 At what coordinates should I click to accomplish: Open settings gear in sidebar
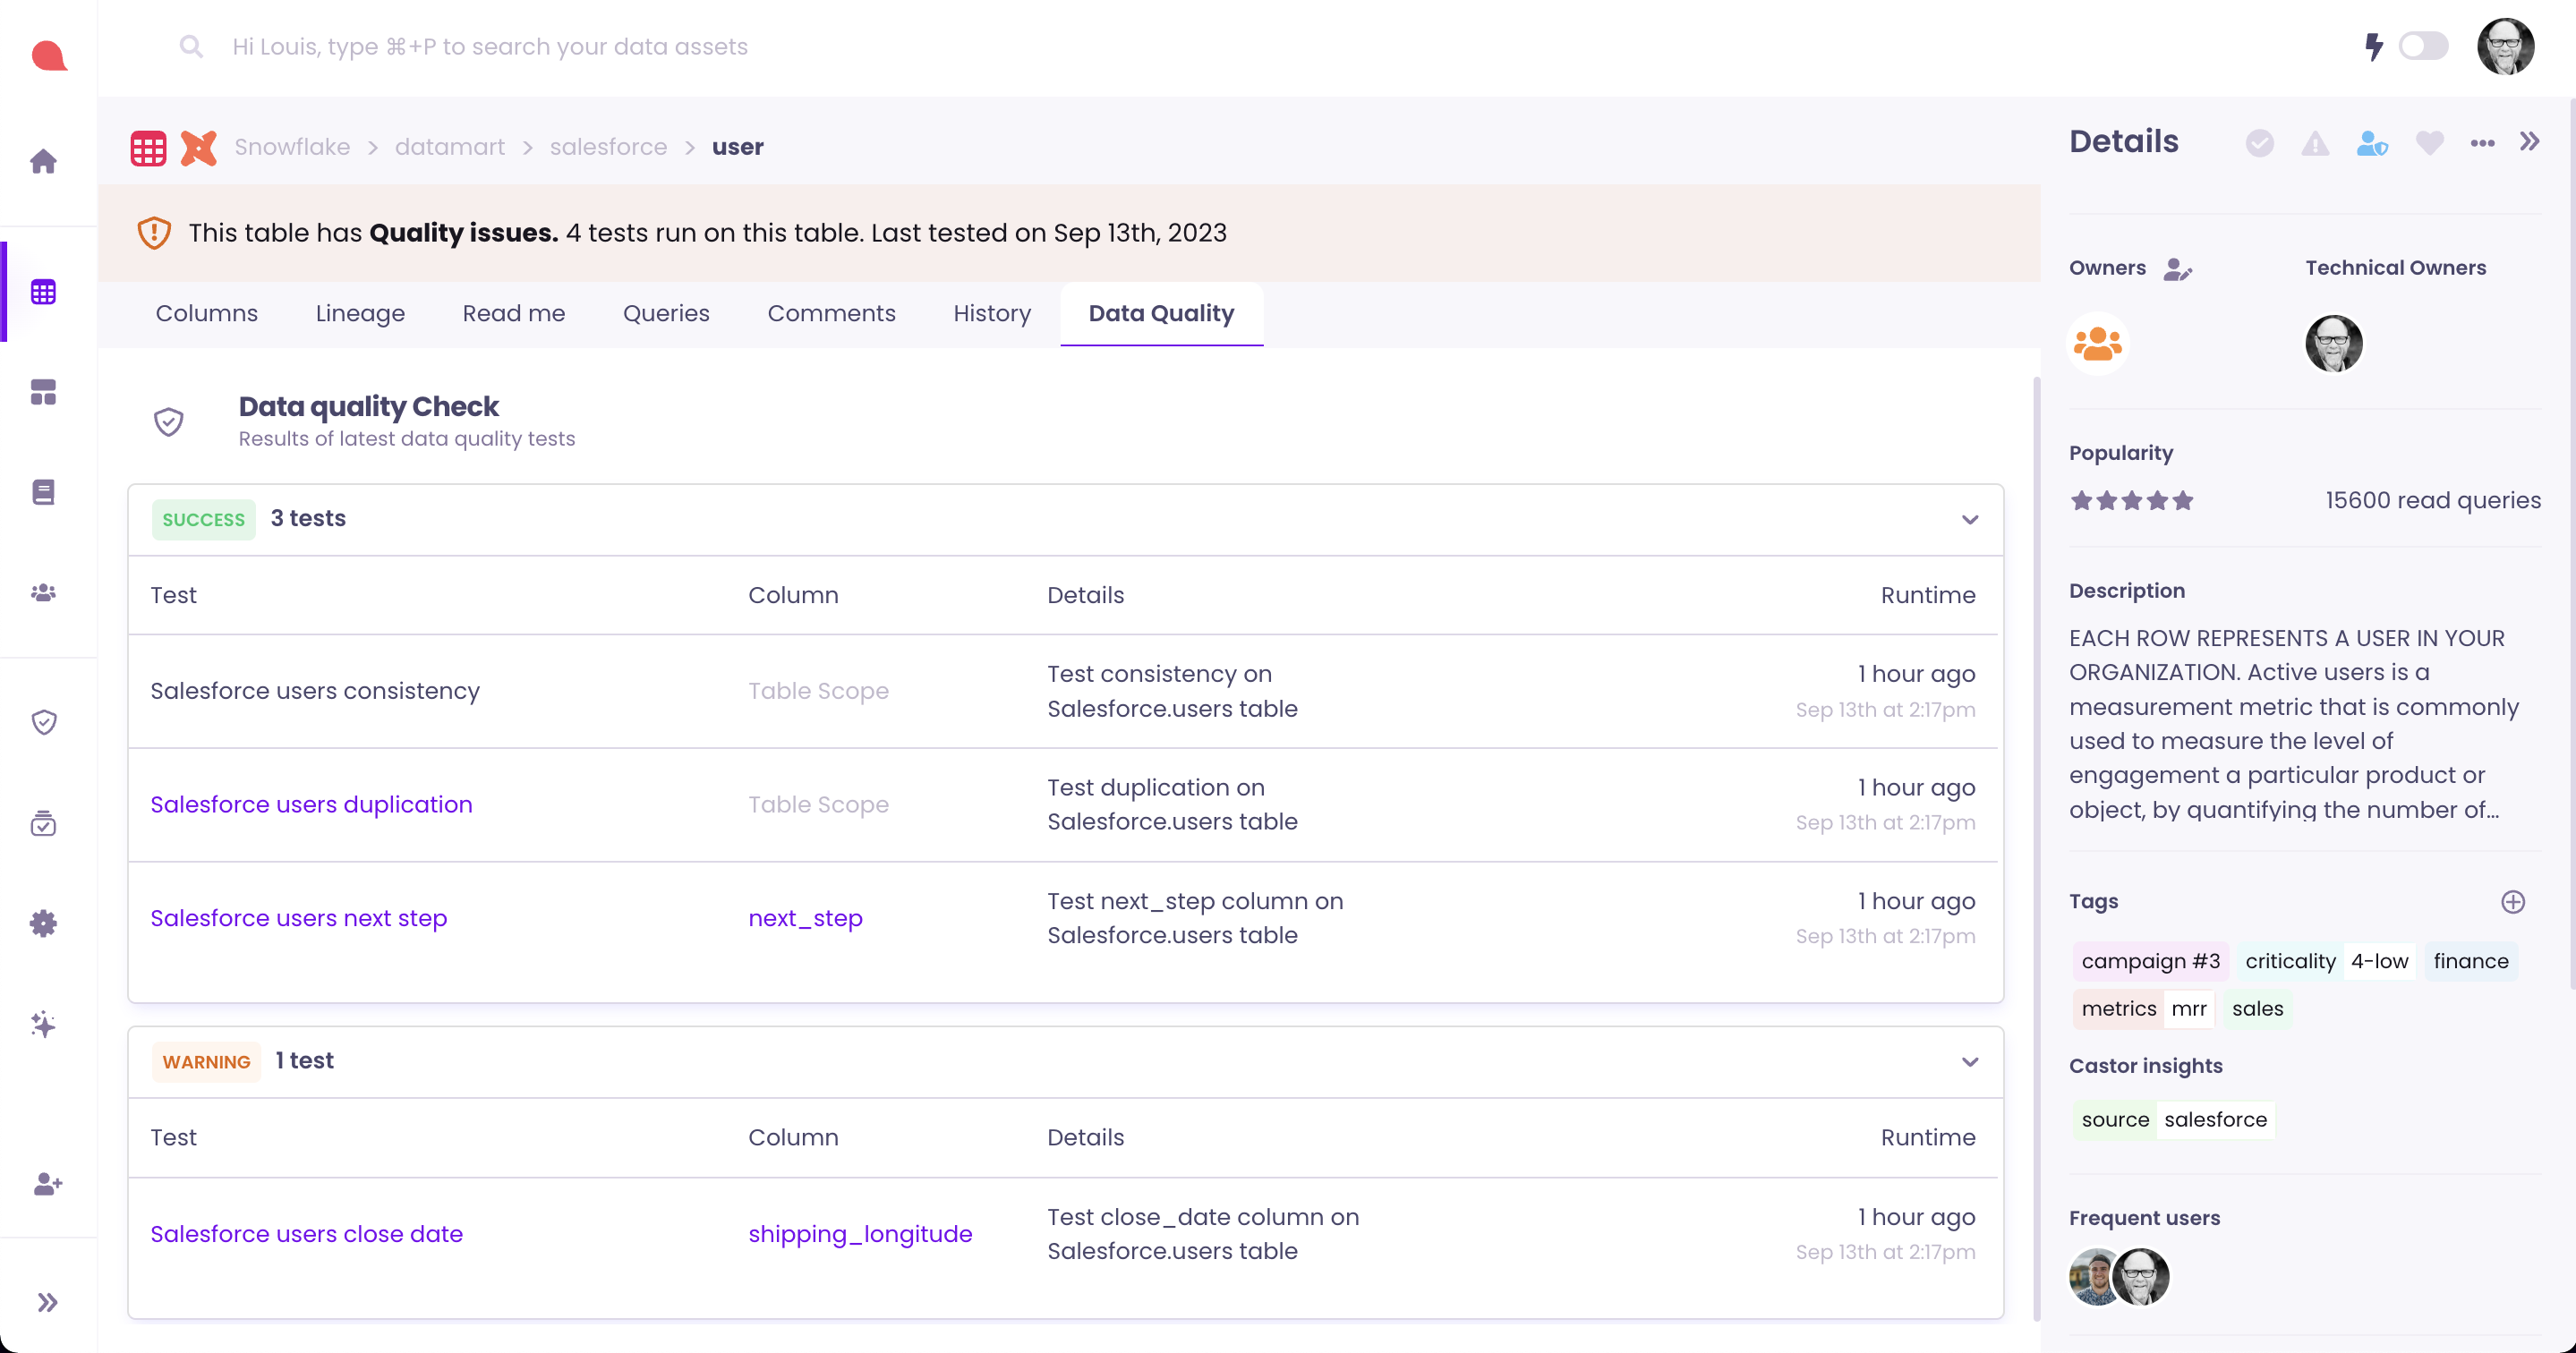coord(43,923)
